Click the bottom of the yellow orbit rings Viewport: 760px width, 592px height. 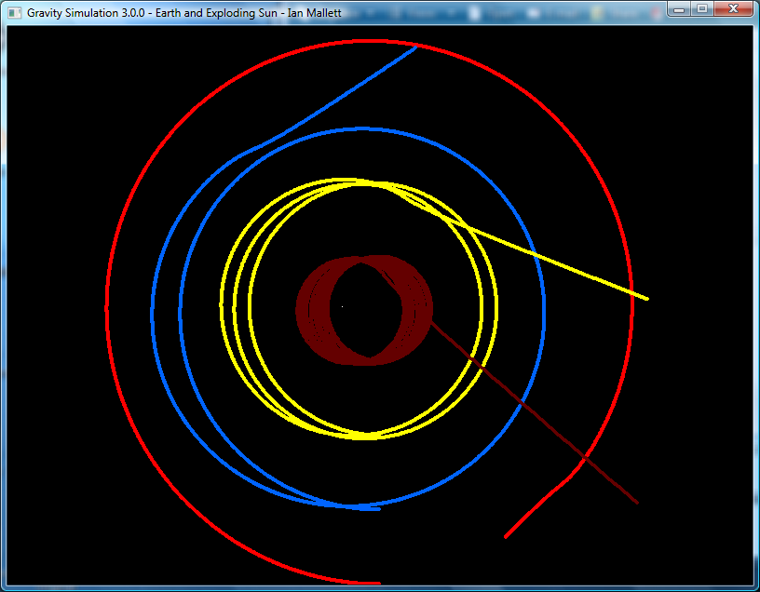pos(368,436)
